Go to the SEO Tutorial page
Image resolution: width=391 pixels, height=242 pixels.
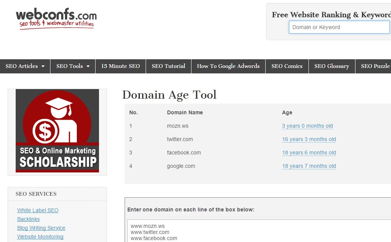168,66
